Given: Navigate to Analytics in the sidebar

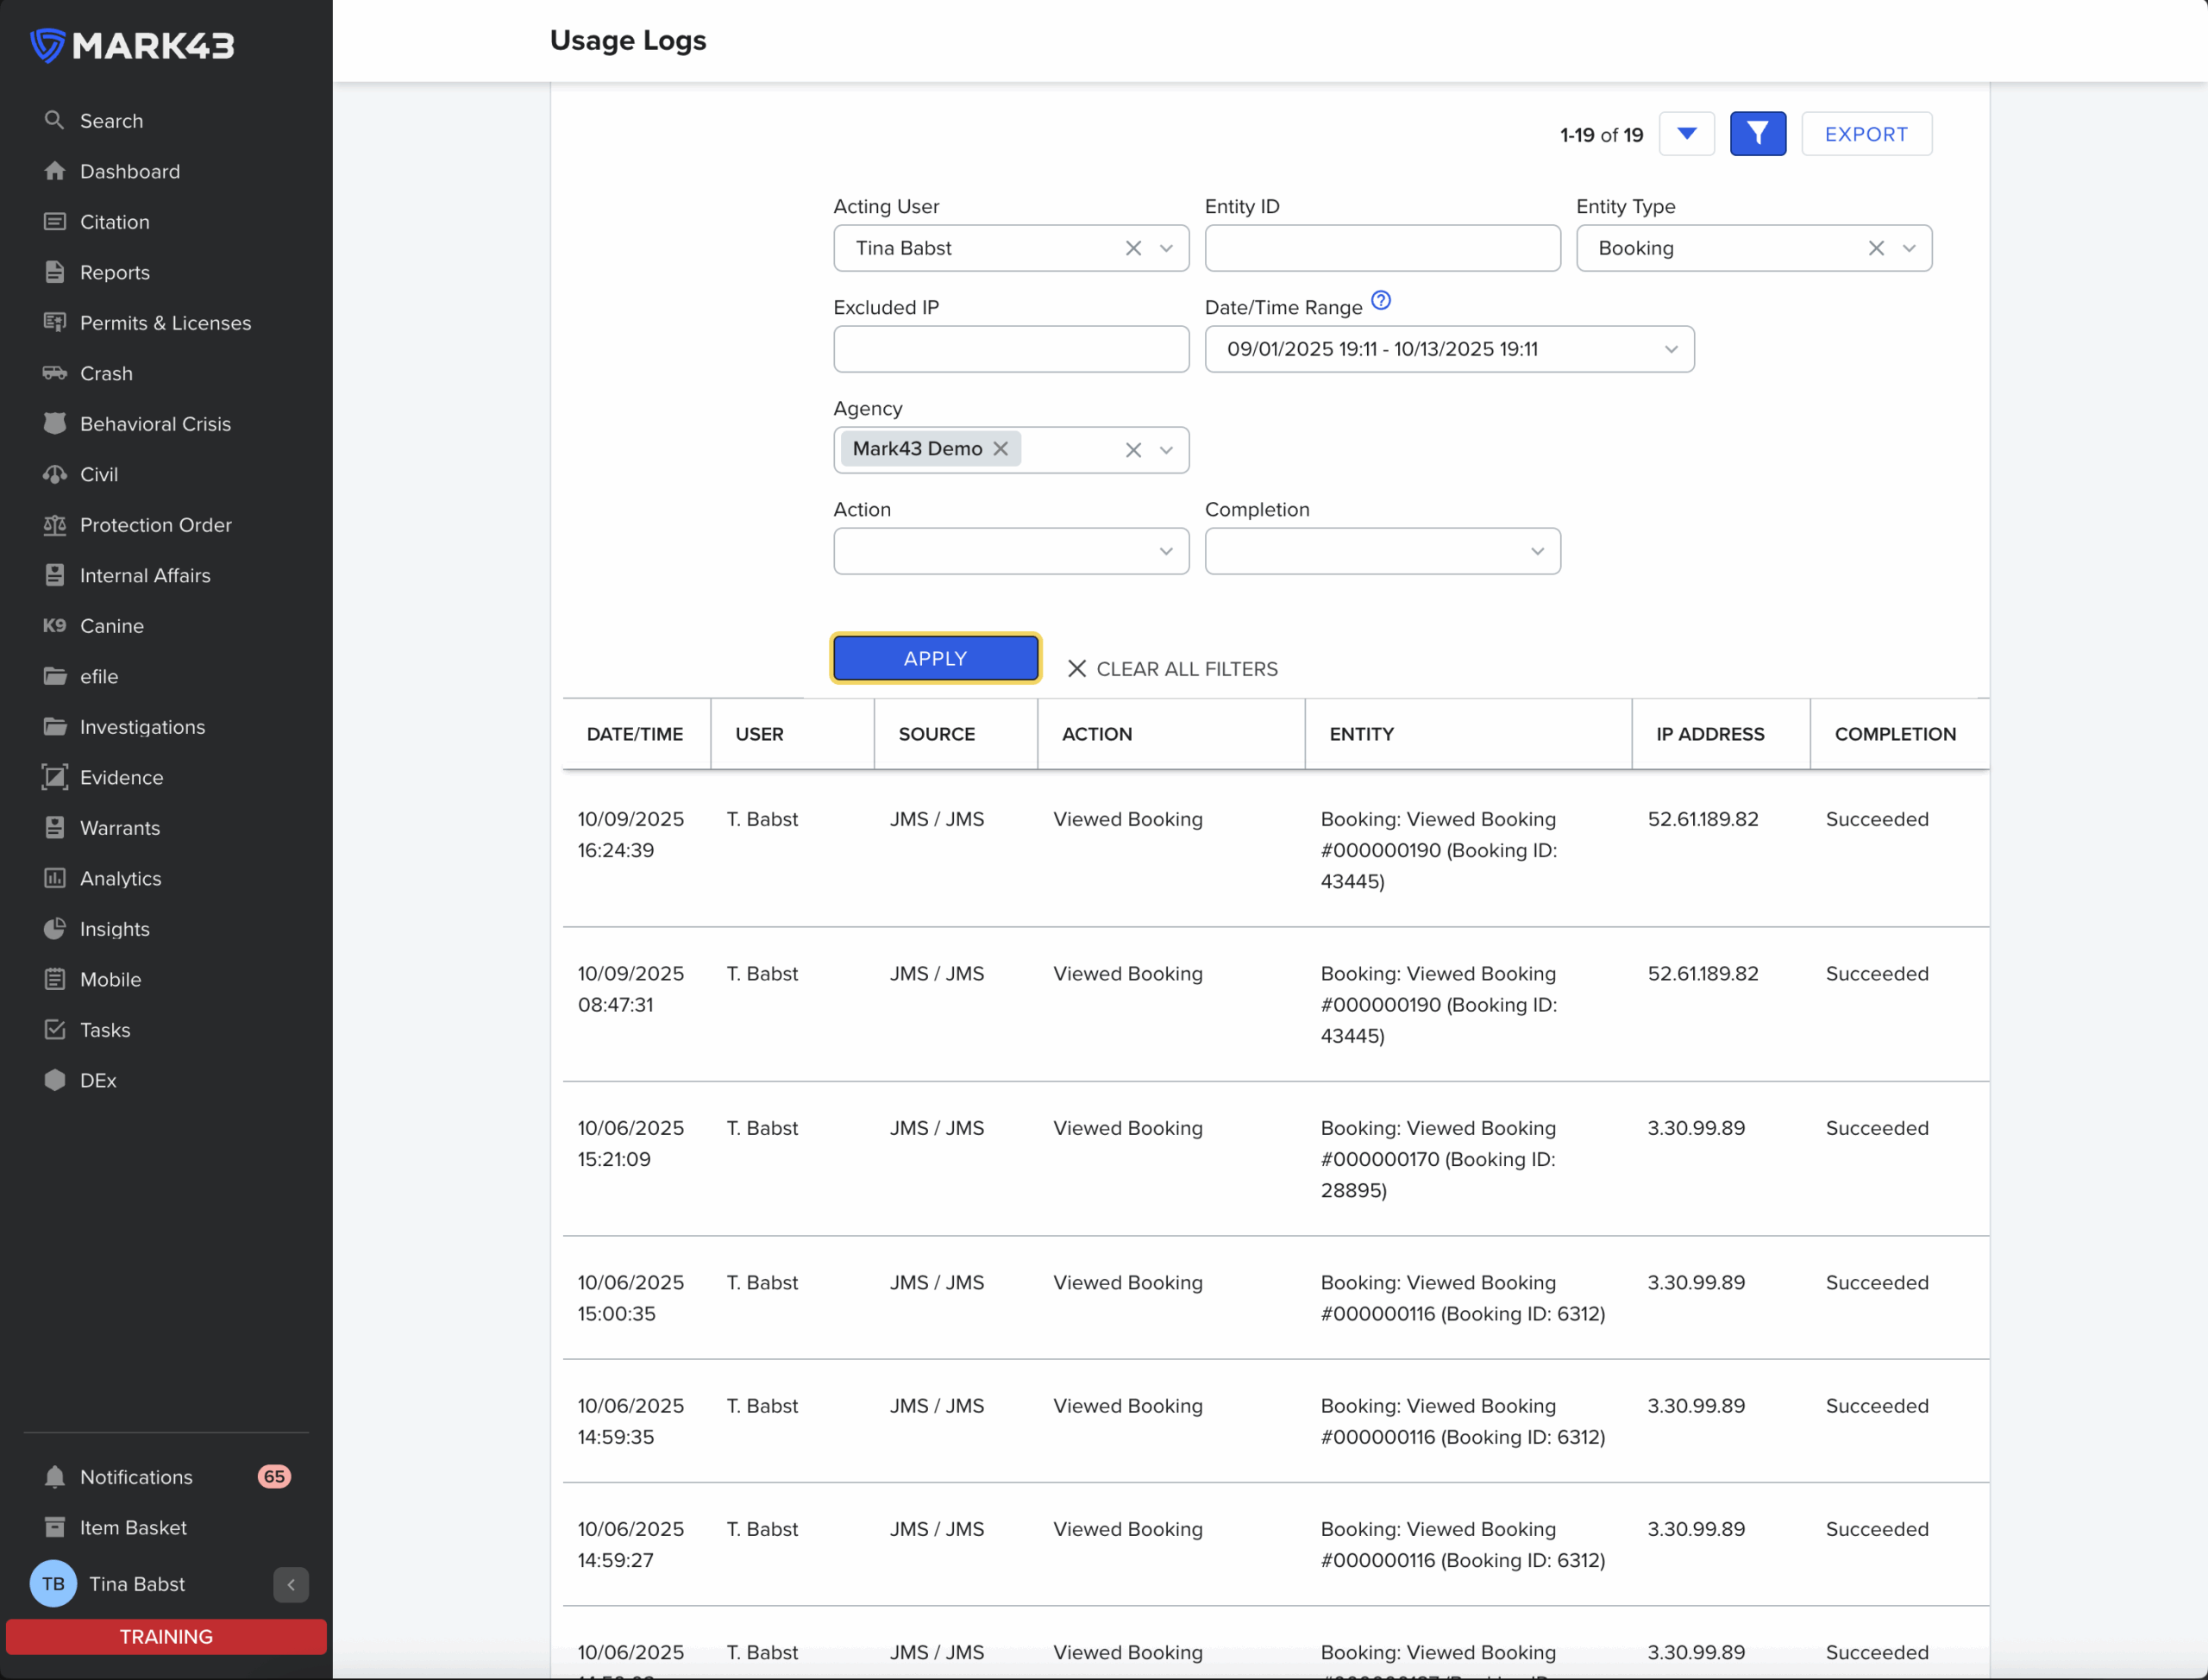Looking at the screenshot, I should (x=120, y=879).
